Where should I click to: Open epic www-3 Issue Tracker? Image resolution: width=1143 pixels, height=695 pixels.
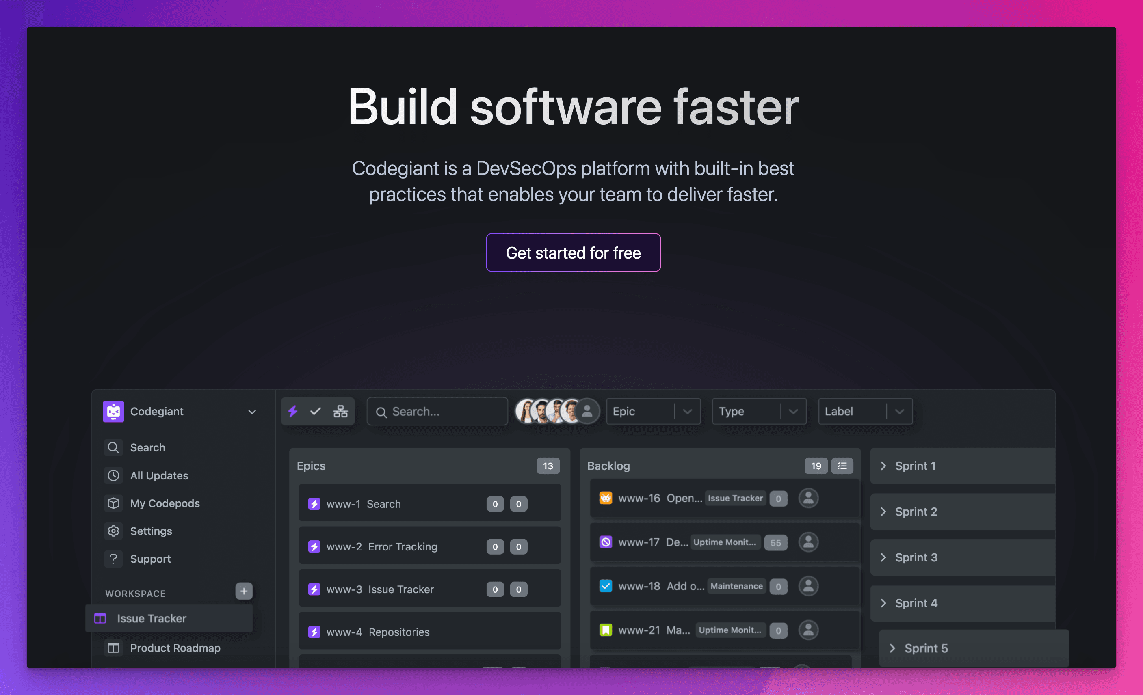pyautogui.click(x=430, y=589)
